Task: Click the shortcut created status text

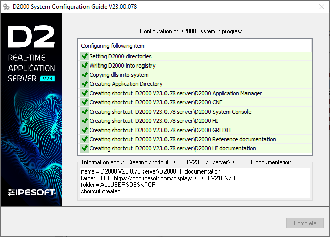Action: (101, 191)
